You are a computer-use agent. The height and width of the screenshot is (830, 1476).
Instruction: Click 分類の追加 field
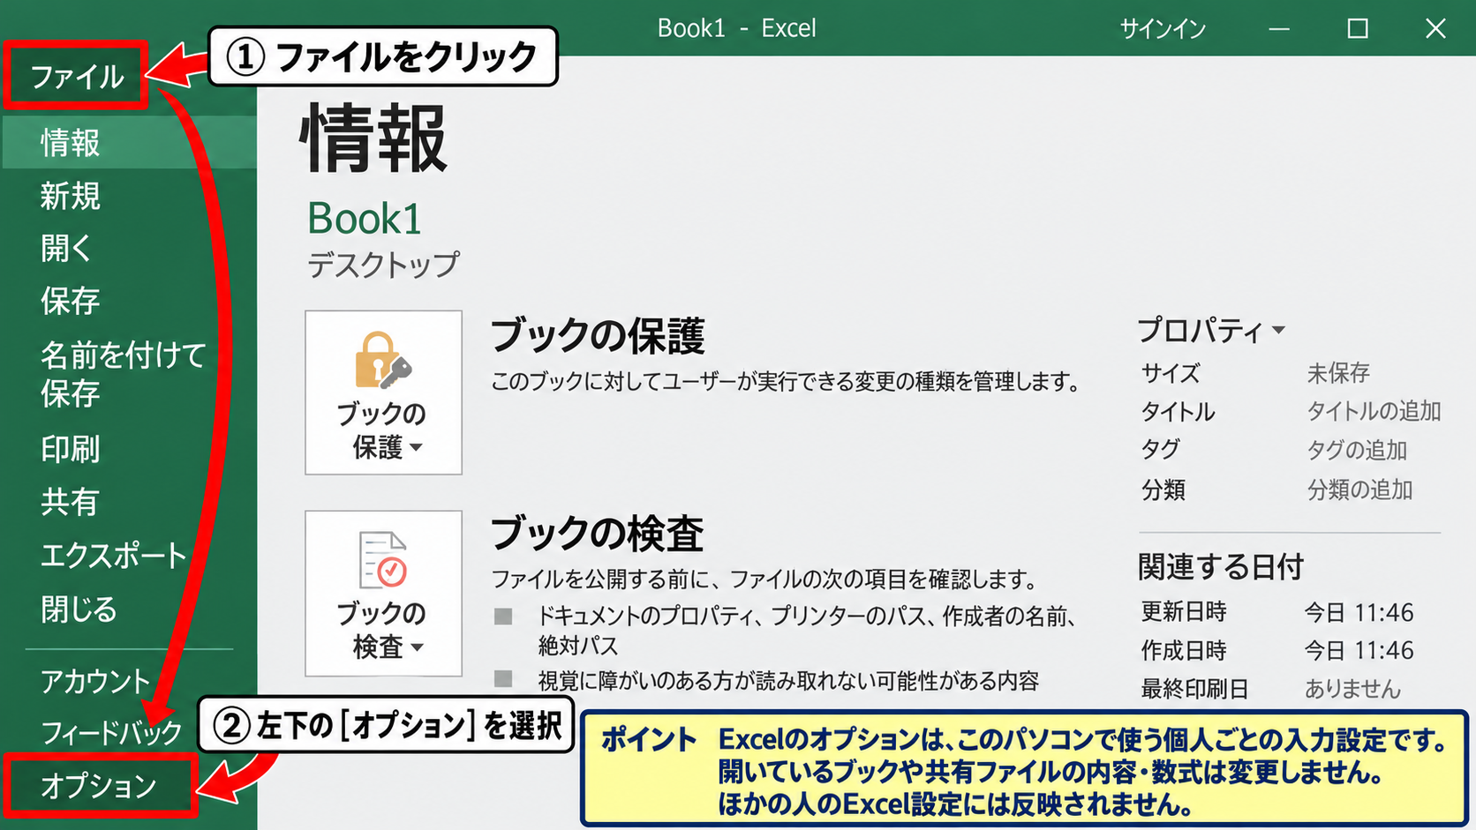pos(1359,490)
